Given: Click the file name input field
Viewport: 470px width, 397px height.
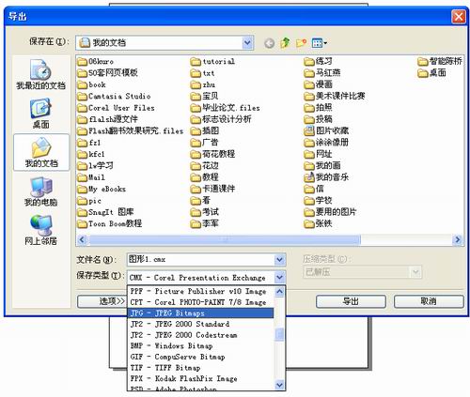Looking at the screenshot, I should pyautogui.click(x=201, y=259).
